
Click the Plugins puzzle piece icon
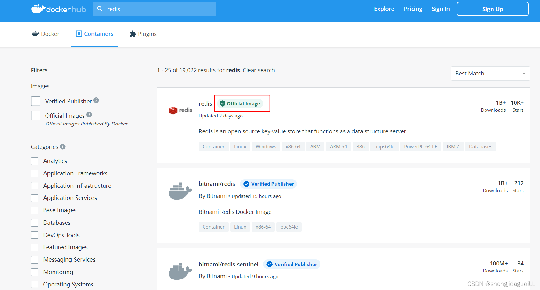(x=133, y=34)
